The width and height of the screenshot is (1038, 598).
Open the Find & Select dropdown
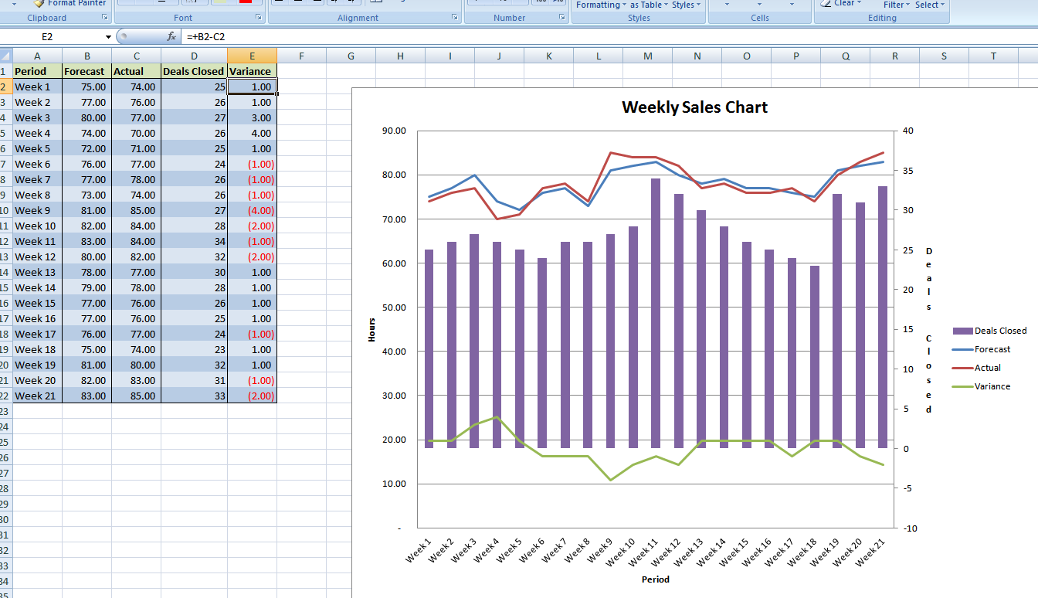pos(929,5)
